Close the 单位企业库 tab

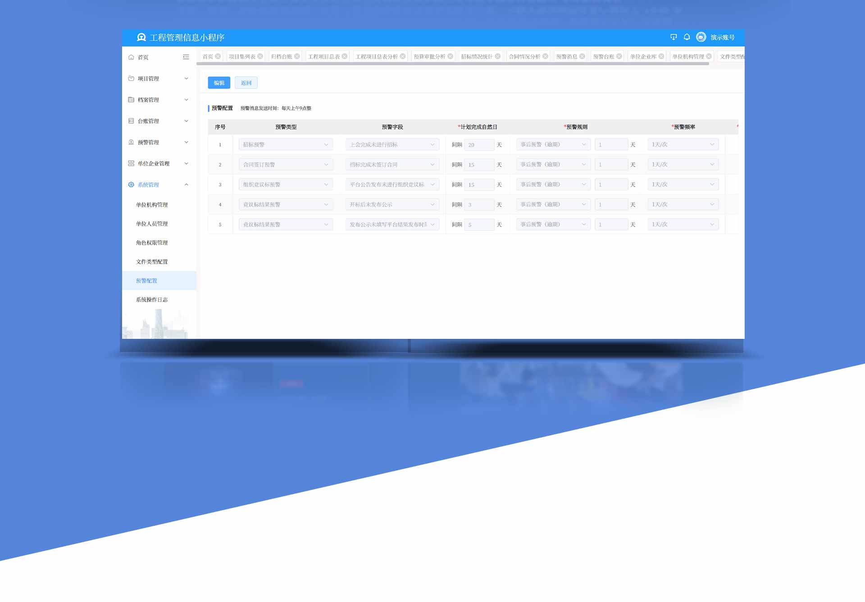[x=661, y=56]
